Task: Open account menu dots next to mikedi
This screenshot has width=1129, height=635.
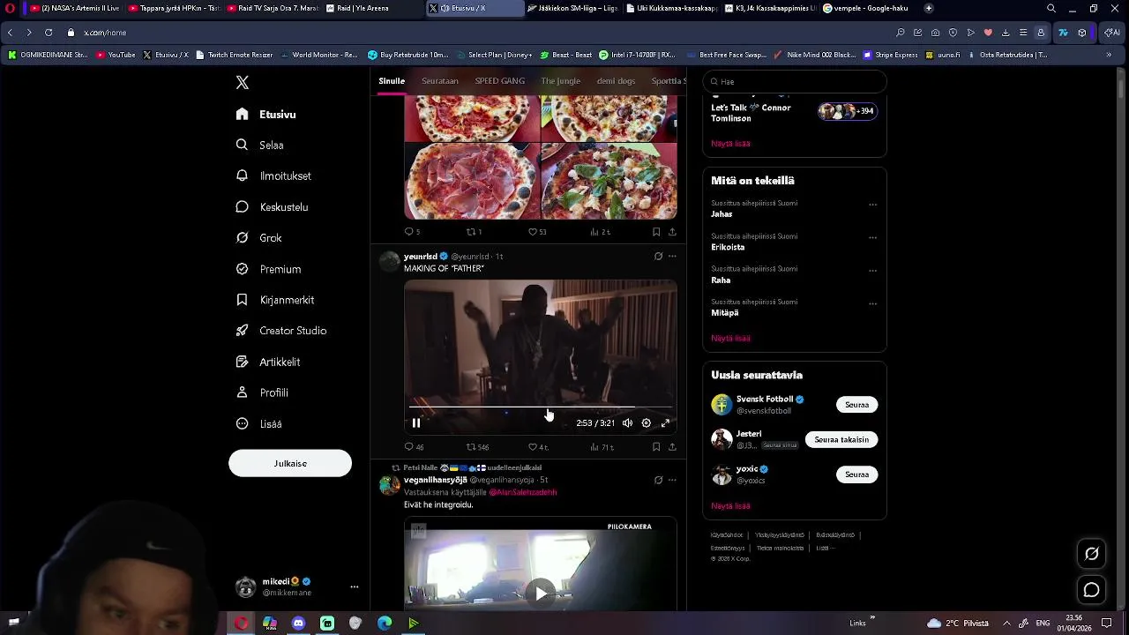Action: (x=355, y=587)
